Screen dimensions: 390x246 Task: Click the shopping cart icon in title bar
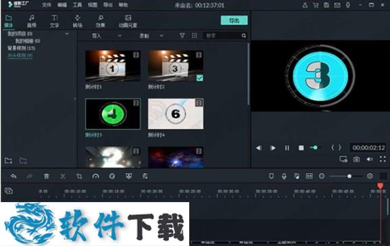coord(316,5)
